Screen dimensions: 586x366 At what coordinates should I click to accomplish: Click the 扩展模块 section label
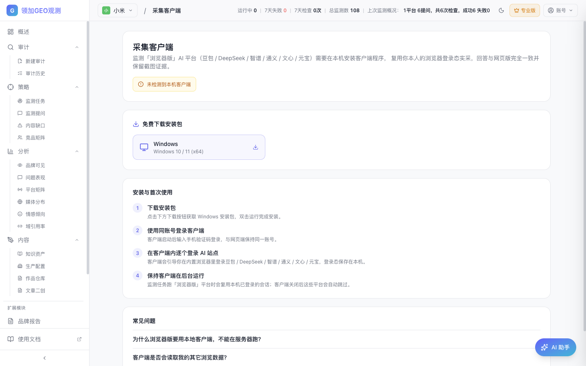[16, 308]
